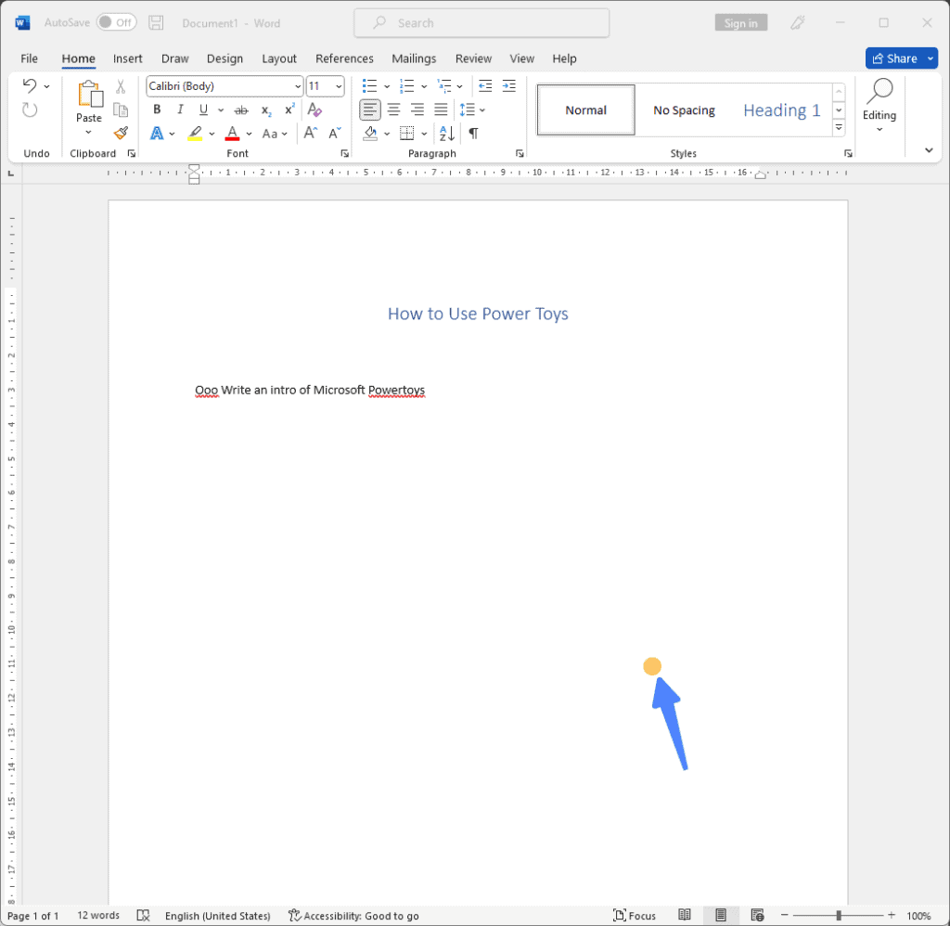Click the Search box in title bar
950x926 pixels.
point(481,23)
